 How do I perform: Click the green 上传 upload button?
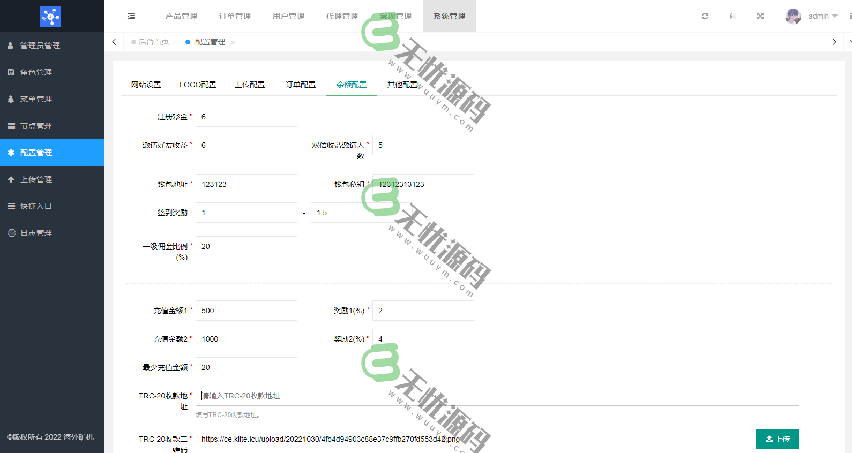point(778,439)
